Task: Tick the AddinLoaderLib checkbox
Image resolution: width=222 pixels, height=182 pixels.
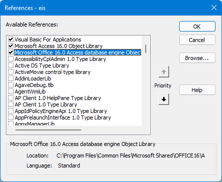Action: tap(11, 78)
